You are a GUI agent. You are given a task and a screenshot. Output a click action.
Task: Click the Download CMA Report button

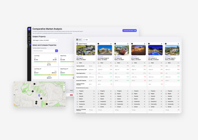129,31
